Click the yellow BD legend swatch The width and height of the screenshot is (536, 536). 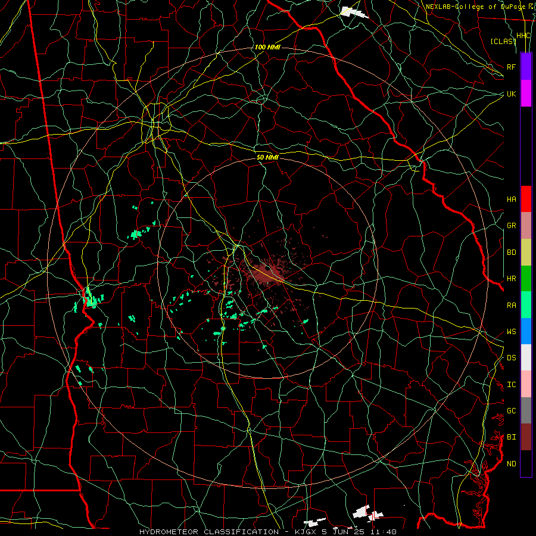point(526,253)
